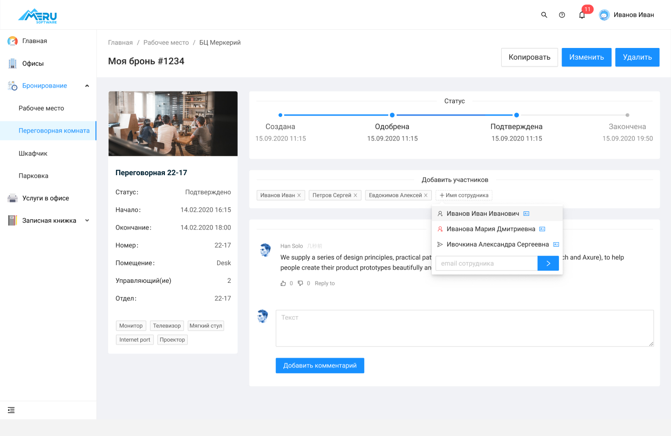Click the Записная книжка notebook icon
This screenshot has width=671, height=436.
click(x=13, y=221)
